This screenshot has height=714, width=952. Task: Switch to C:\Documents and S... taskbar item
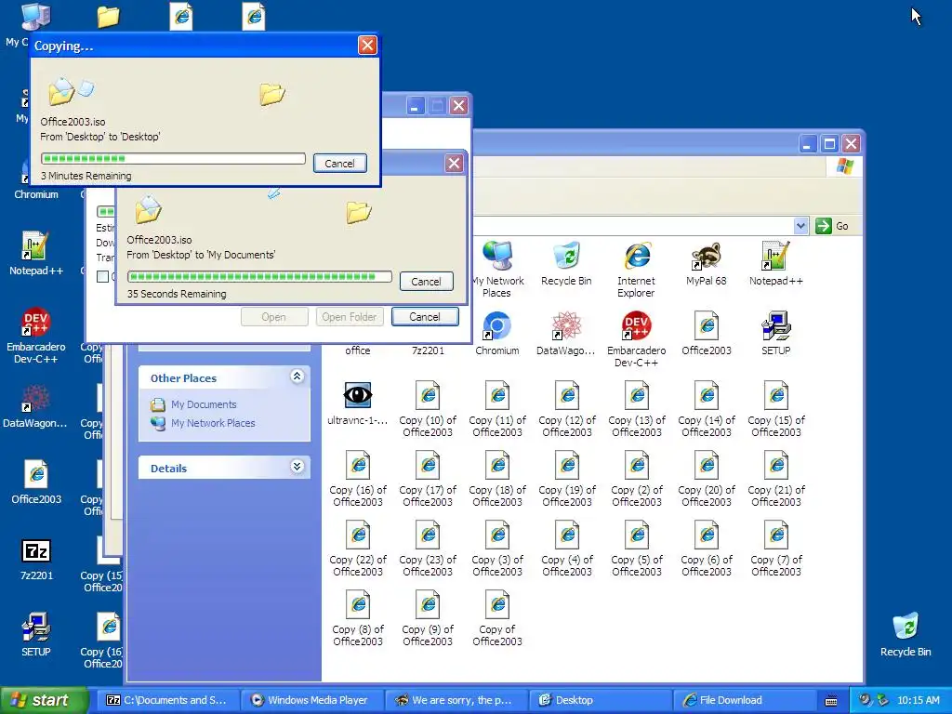167,700
